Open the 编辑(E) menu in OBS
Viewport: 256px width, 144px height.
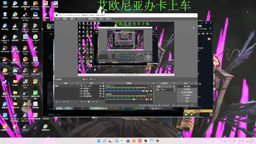point(65,19)
